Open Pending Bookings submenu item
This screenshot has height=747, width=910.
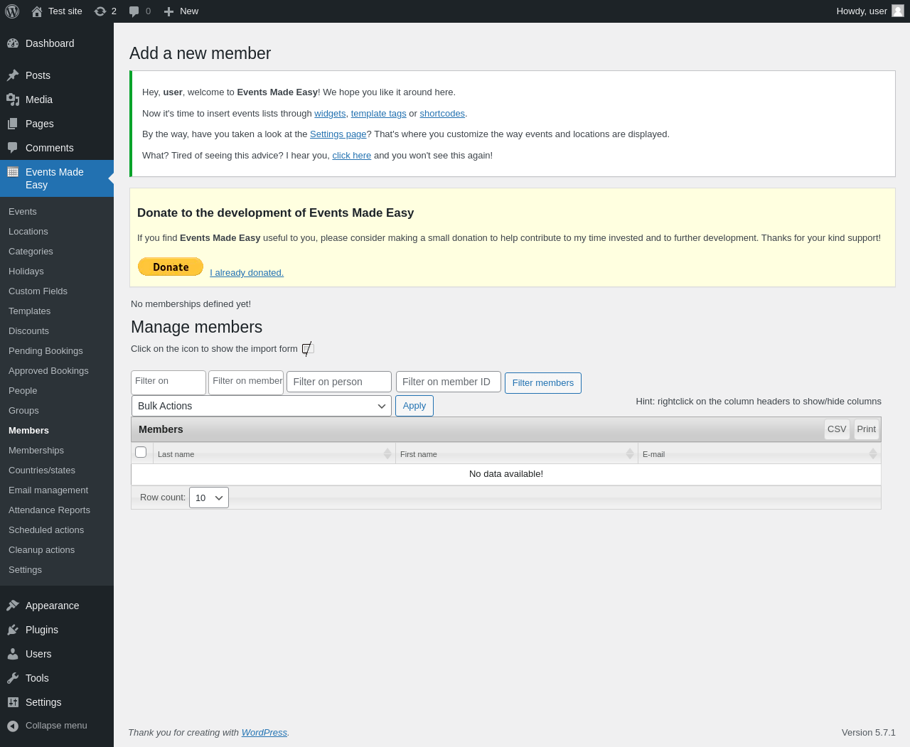[x=45, y=351]
